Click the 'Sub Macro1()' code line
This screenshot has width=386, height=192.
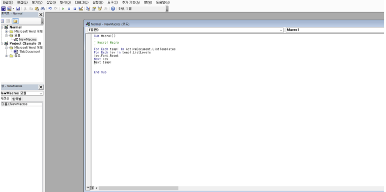coord(105,36)
